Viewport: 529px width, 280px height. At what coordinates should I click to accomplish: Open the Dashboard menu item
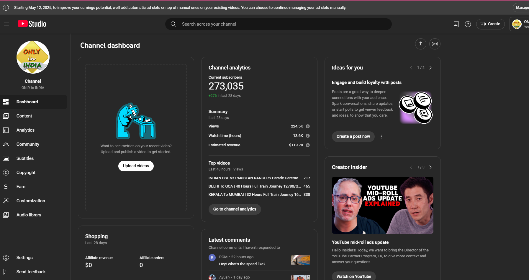coord(33,102)
